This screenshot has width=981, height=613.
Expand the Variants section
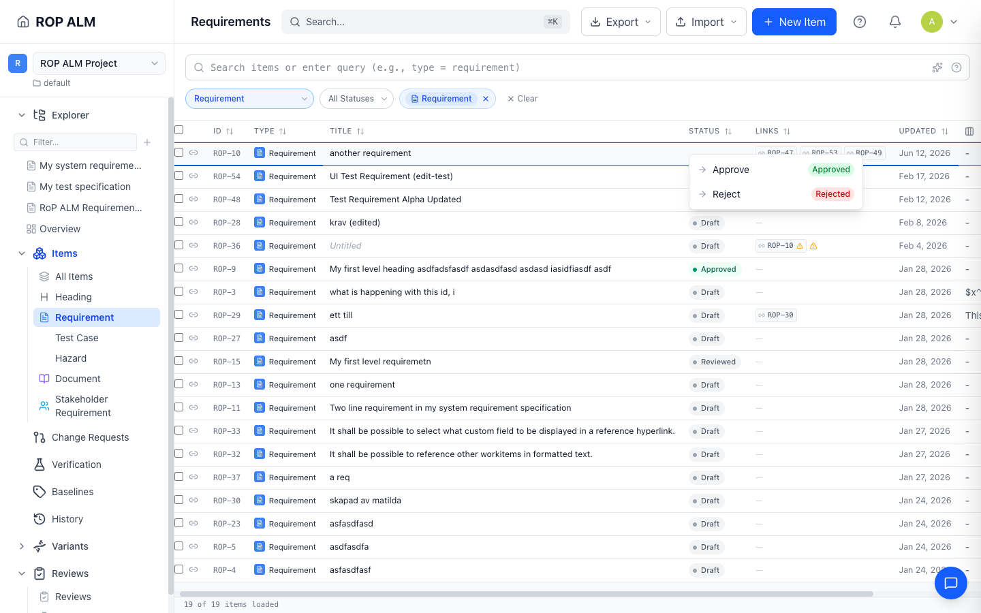22,546
